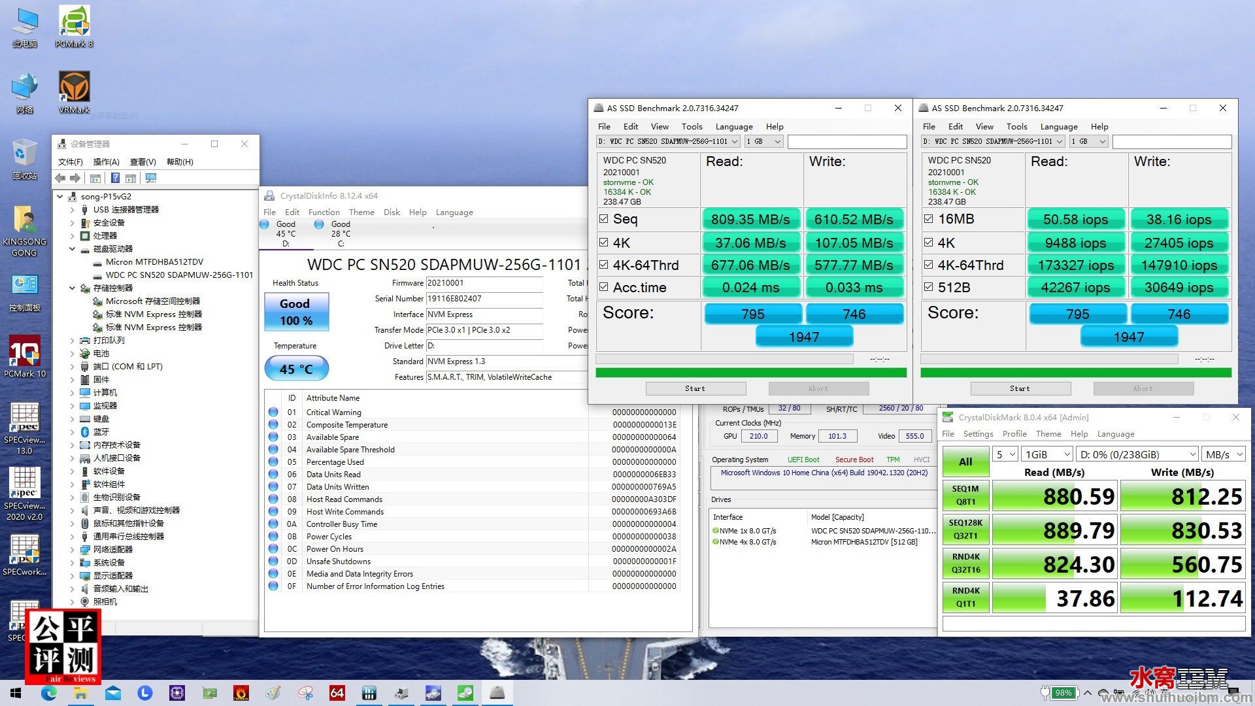Open MB/s unit dropdown in CrystalDiskMark
This screenshot has width=1255, height=706.
[x=1224, y=454]
